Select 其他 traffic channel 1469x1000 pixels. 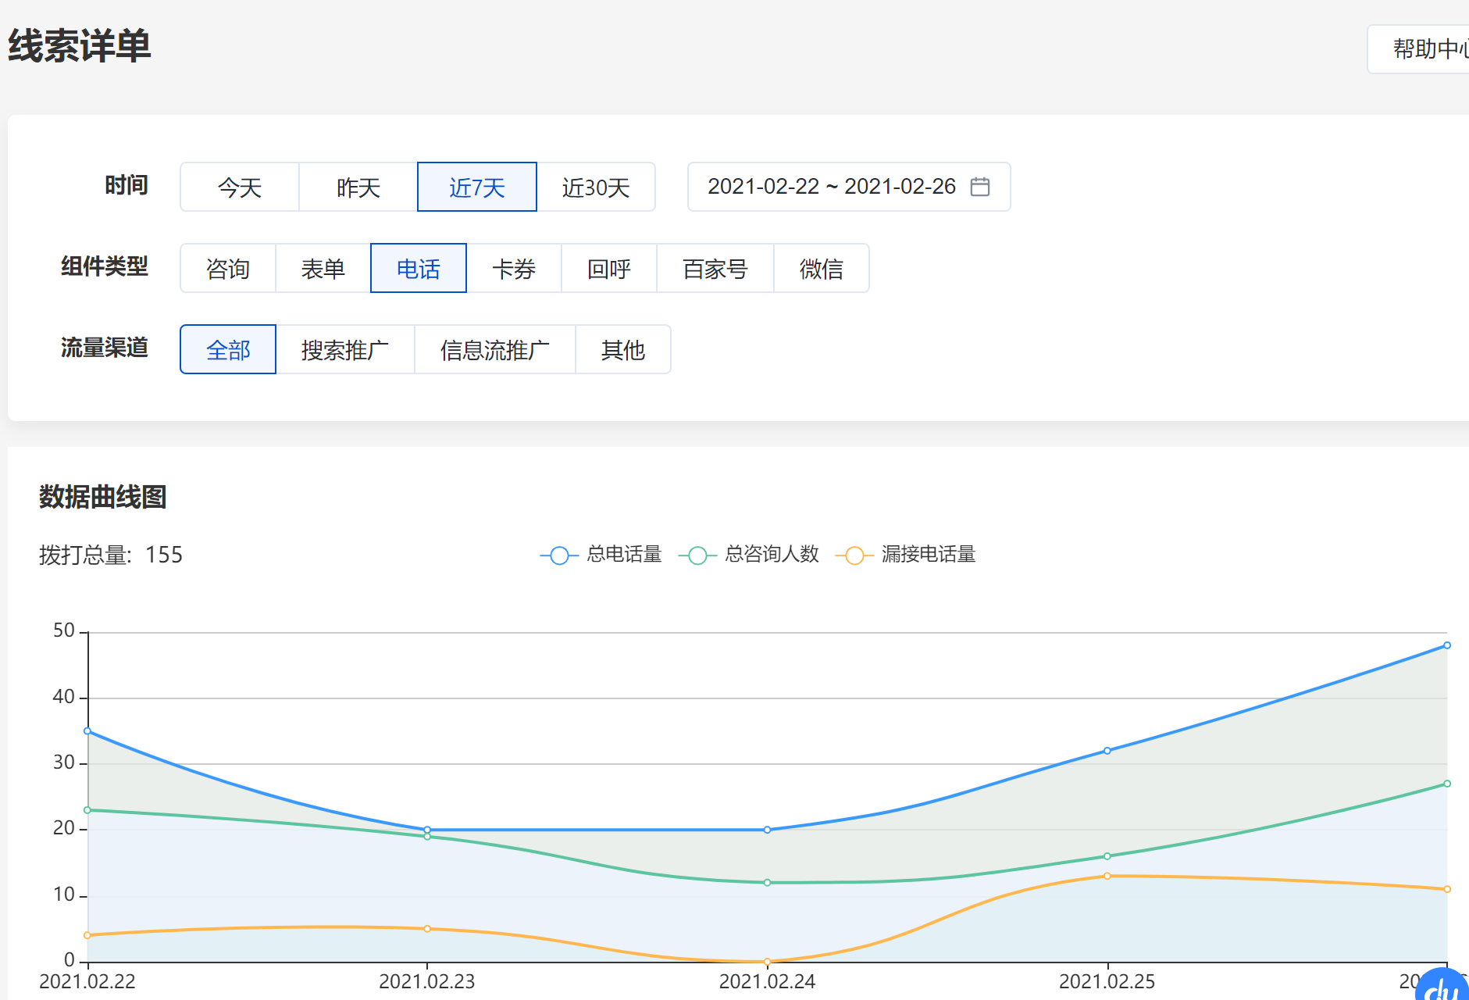(623, 349)
